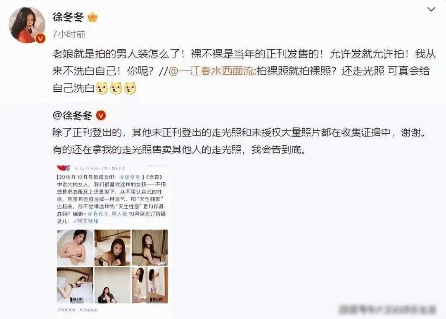View the top-left photo in grid
This screenshot has width=446, height=319.
point(75,248)
